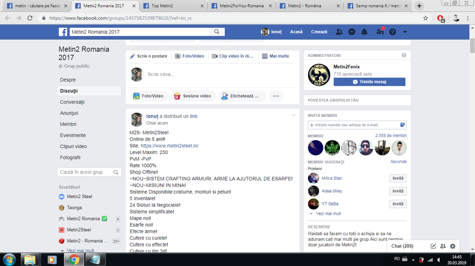The width and height of the screenshot is (475, 266).
Task: Switch to Top Metin2 browser tab
Action: (173, 6)
